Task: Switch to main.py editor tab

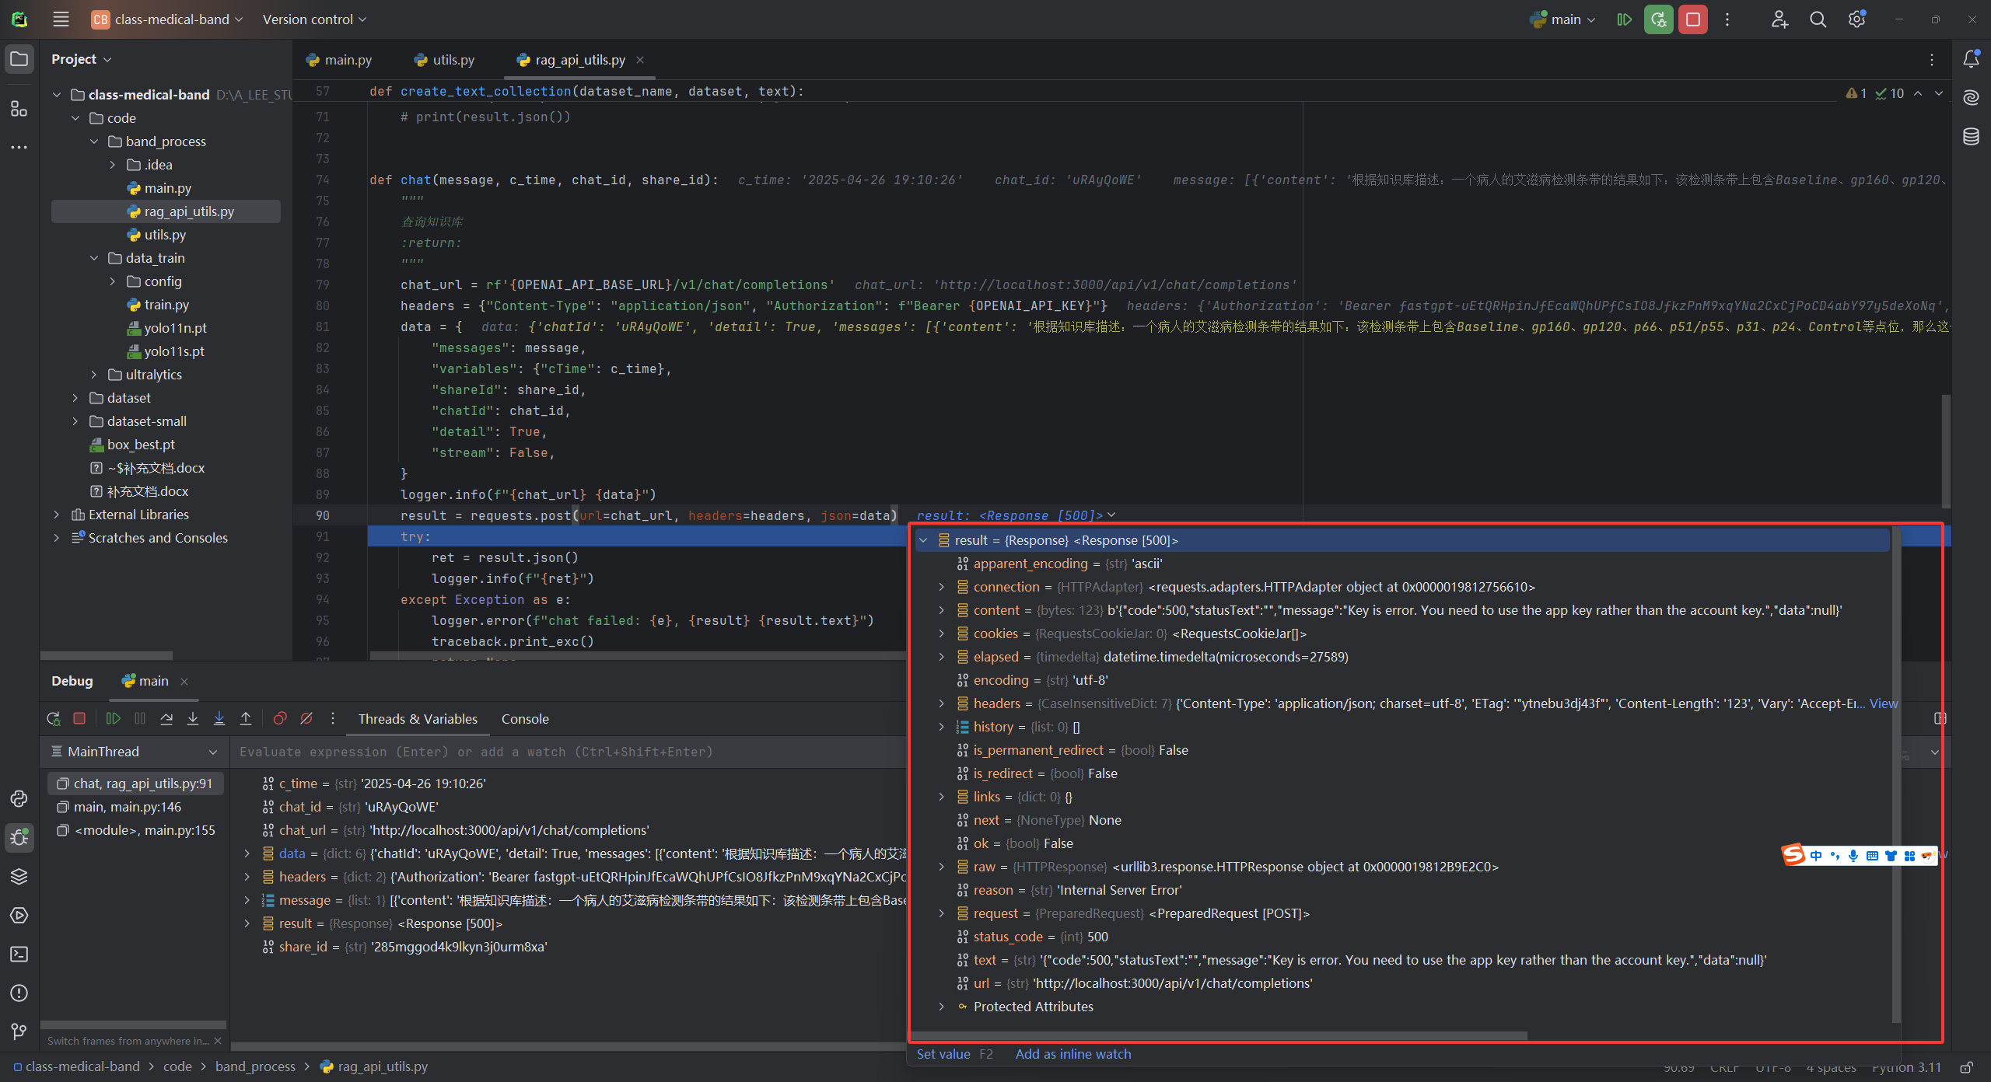Action: click(x=339, y=60)
